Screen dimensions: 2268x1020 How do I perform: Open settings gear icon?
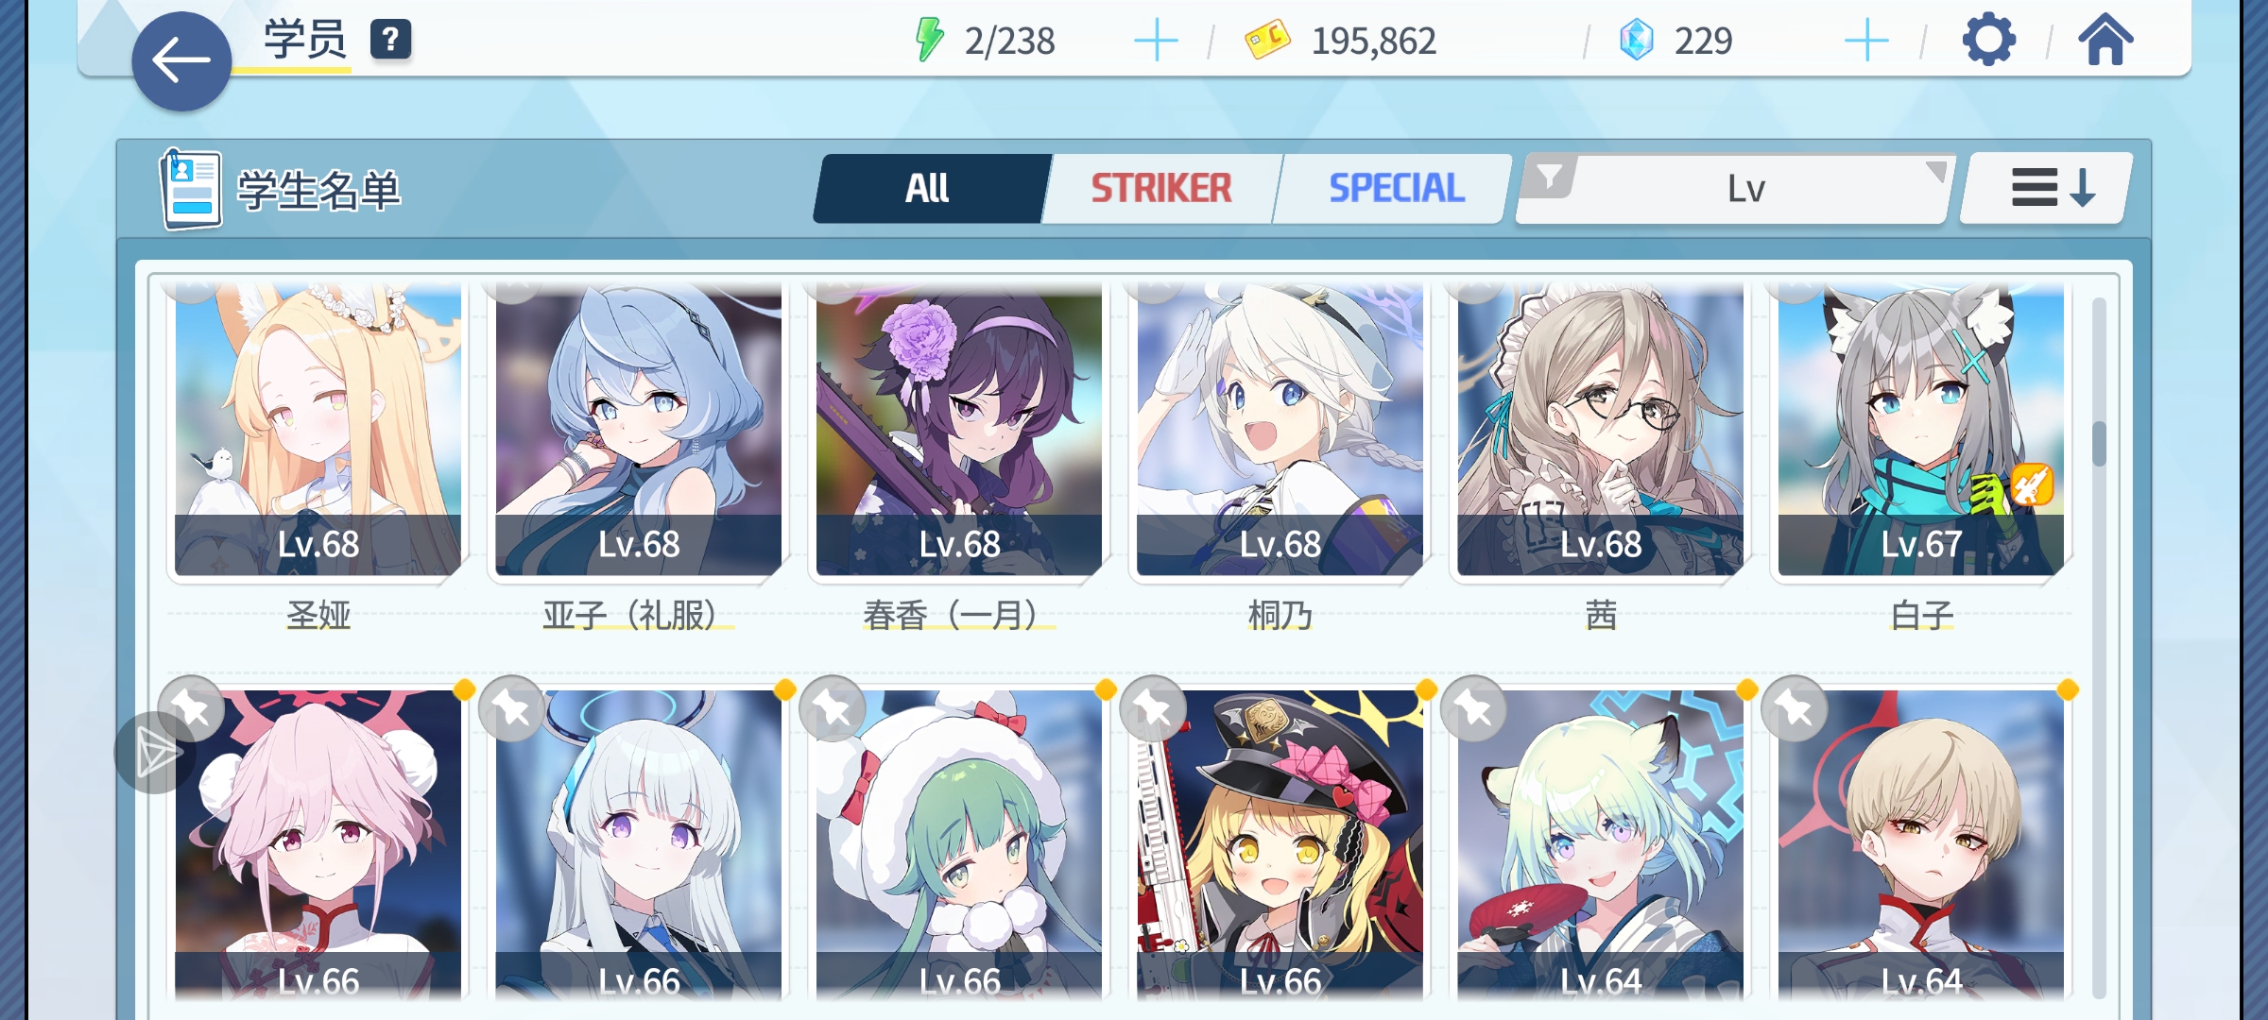point(1988,40)
